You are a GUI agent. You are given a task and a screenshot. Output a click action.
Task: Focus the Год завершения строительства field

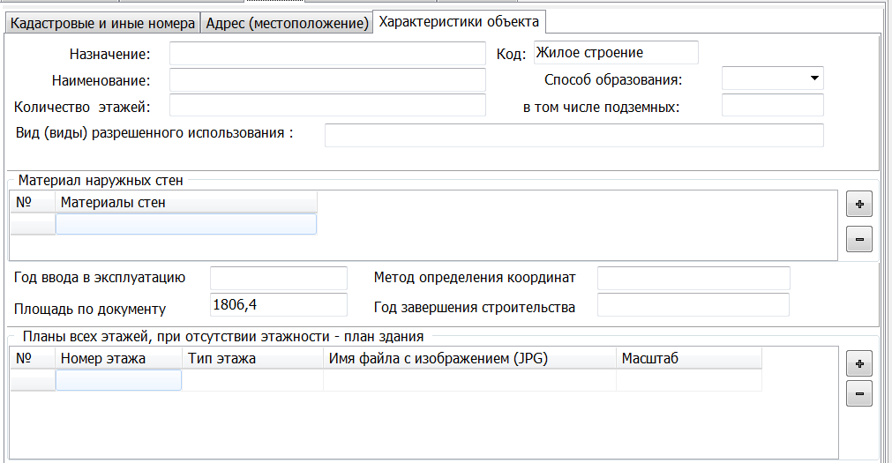[693, 305]
